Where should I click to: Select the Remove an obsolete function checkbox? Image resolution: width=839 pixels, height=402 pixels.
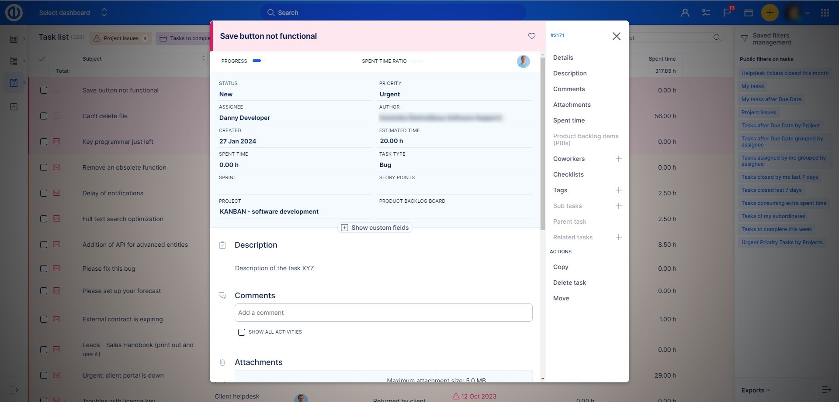click(44, 167)
